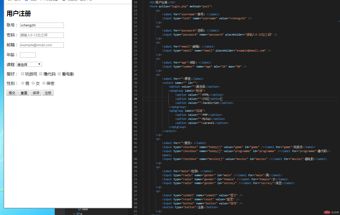Check the 玩游戏 checkbox

point(23,74)
